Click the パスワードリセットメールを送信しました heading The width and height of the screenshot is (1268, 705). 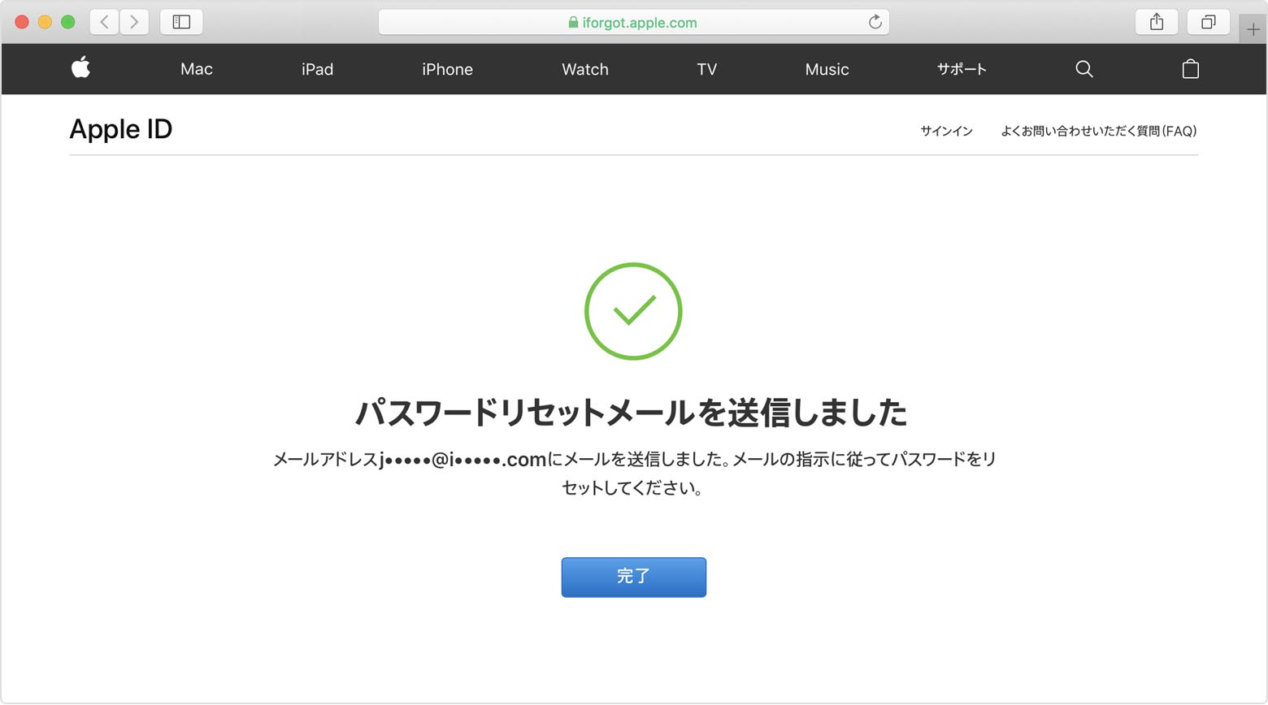coord(632,413)
